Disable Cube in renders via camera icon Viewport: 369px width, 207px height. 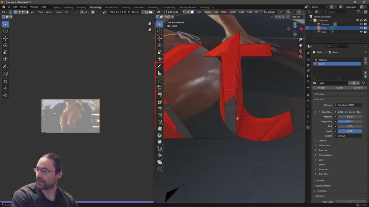[x=365, y=28]
